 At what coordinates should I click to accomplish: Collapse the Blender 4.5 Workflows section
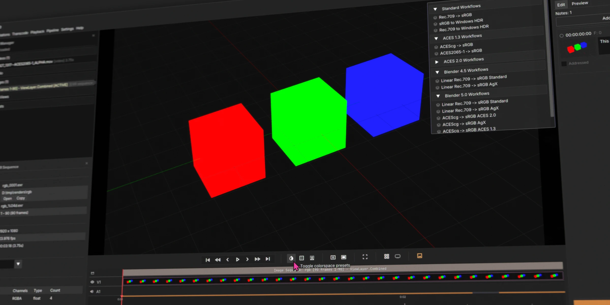pyautogui.click(x=437, y=72)
